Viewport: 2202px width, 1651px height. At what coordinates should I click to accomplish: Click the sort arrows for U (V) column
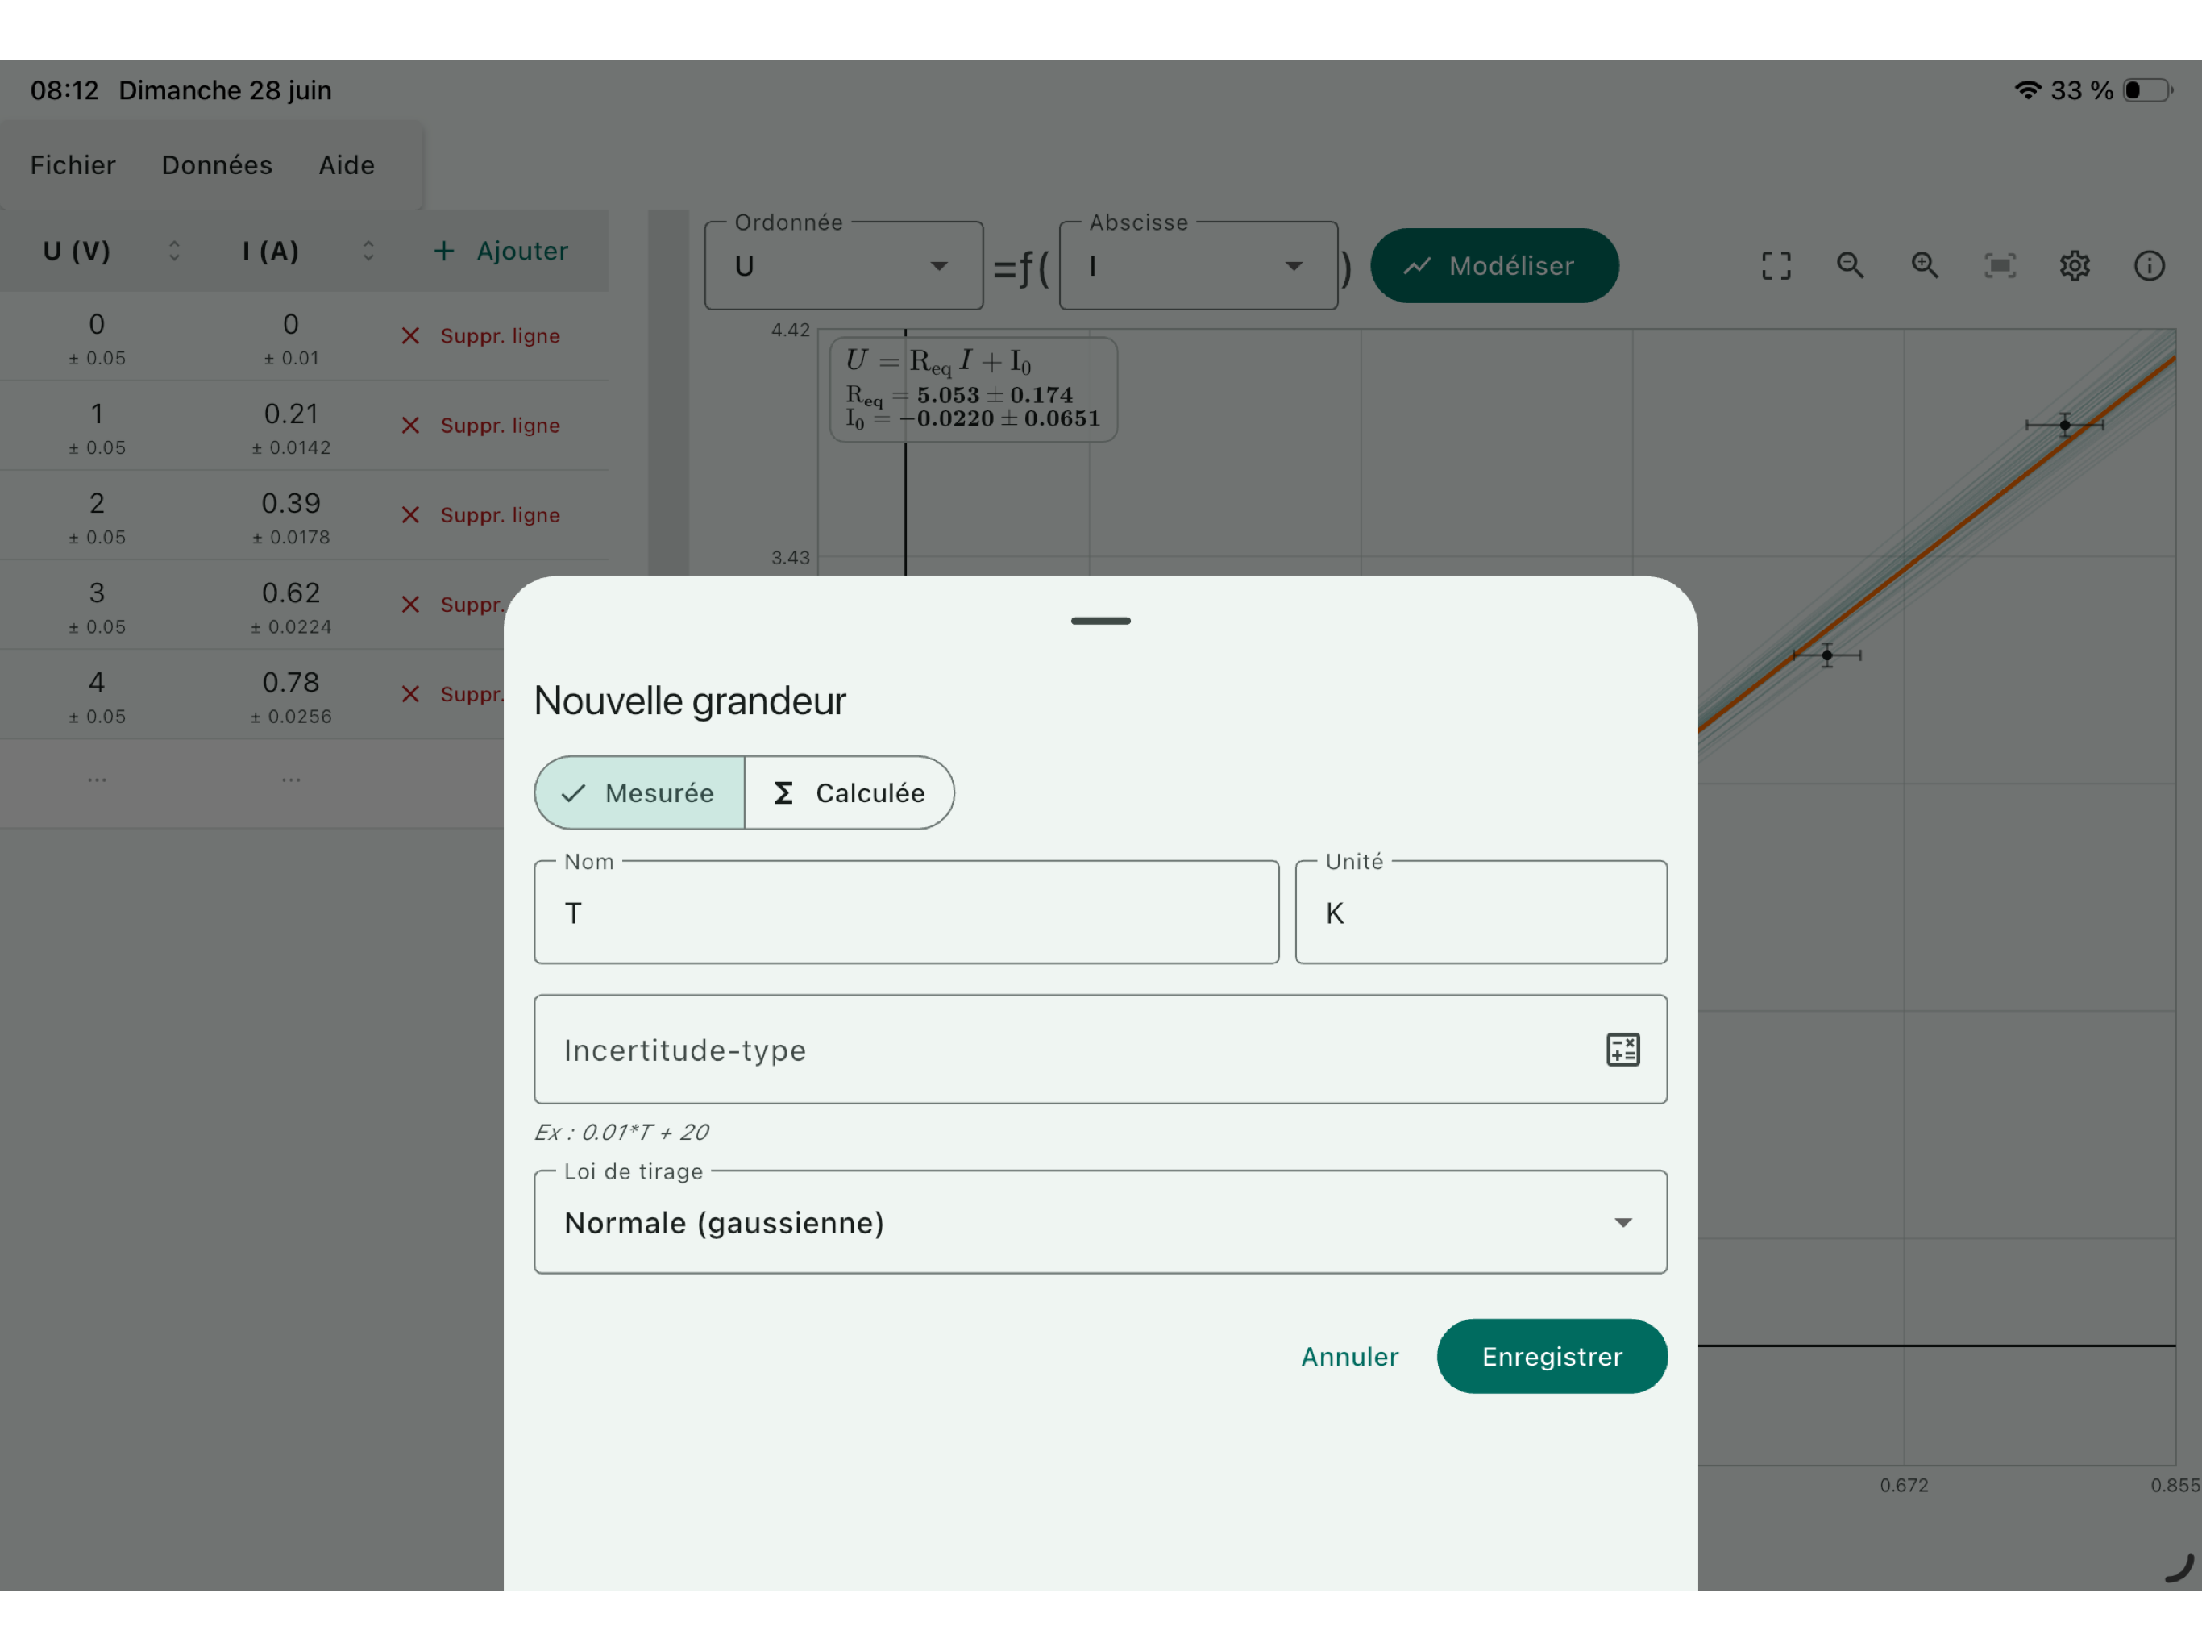click(x=174, y=251)
